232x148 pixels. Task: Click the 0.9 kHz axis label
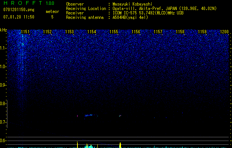tap(3, 85)
